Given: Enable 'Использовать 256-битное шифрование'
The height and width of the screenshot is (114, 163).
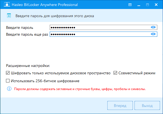Looking at the screenshot, I should 8,81.
